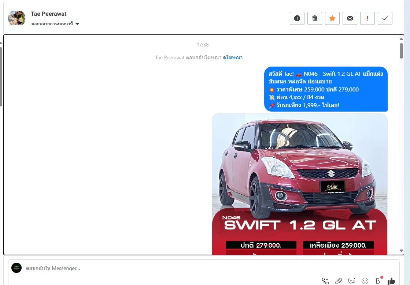Viewport: 410px width, 285px height.
Task: Open Tae Peerawat profile picture
Action: click(17, 18)
